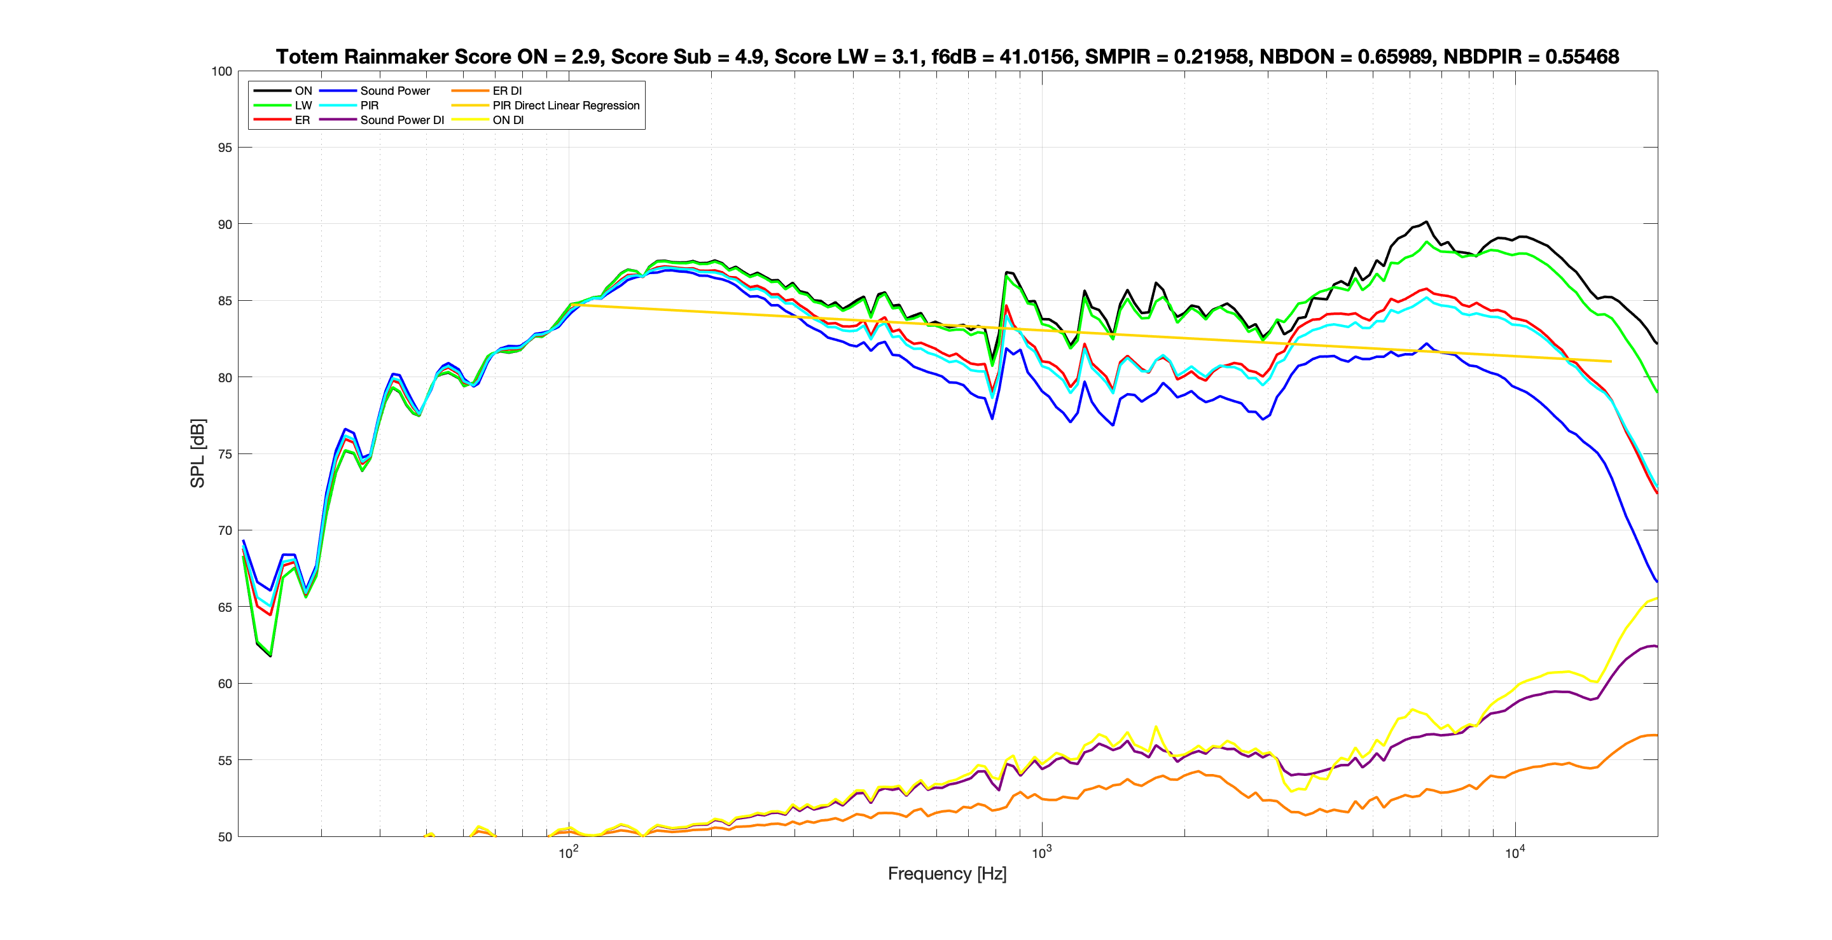
Task: Click the y-axis tick label '55'
Action: coord(225,761)
